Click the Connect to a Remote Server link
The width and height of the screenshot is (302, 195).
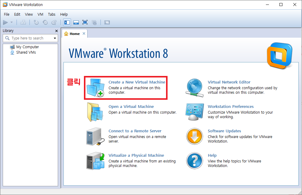coord(135,131)
